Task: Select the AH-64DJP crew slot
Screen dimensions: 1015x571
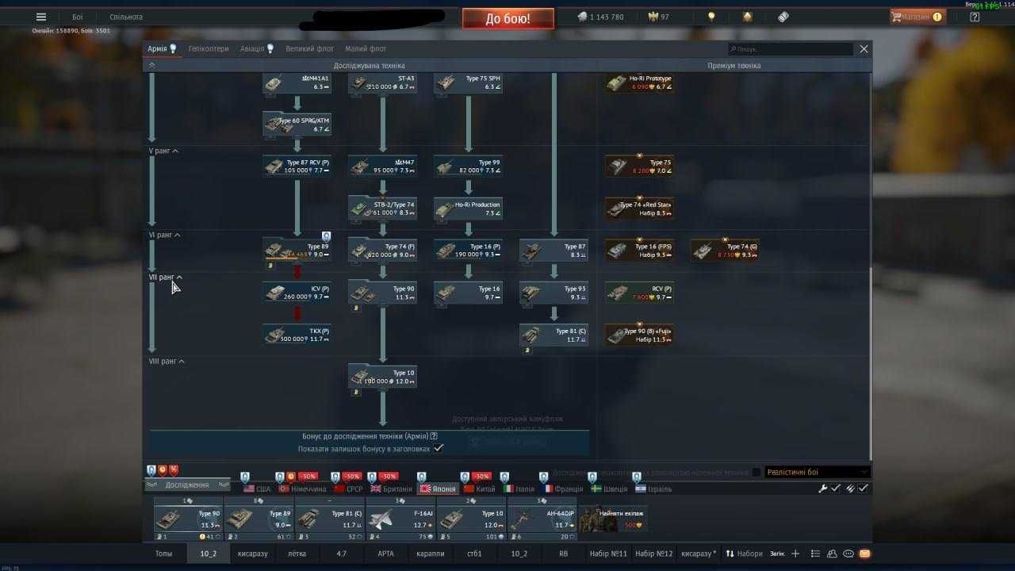Action: coord(542,519)
